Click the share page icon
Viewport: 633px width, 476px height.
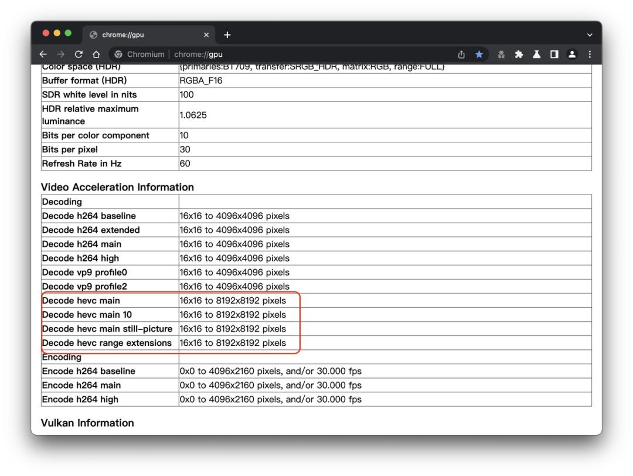(x=462, y=55)
